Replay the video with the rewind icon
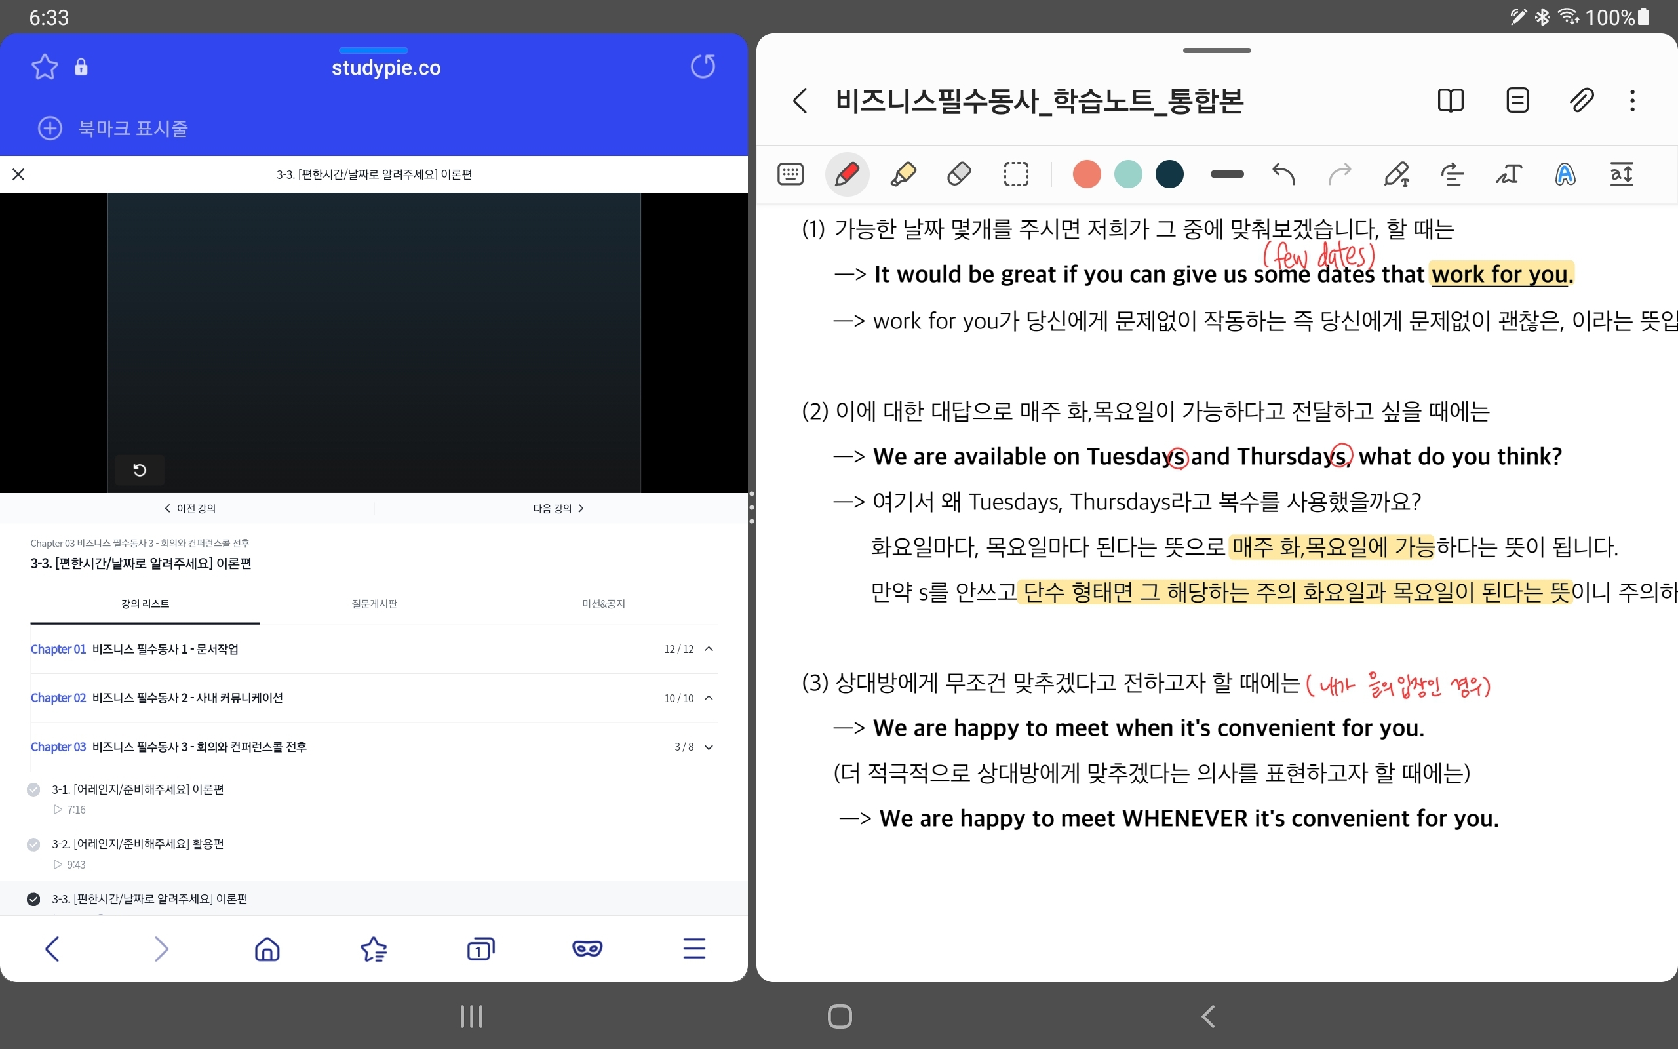 point(140,470)
